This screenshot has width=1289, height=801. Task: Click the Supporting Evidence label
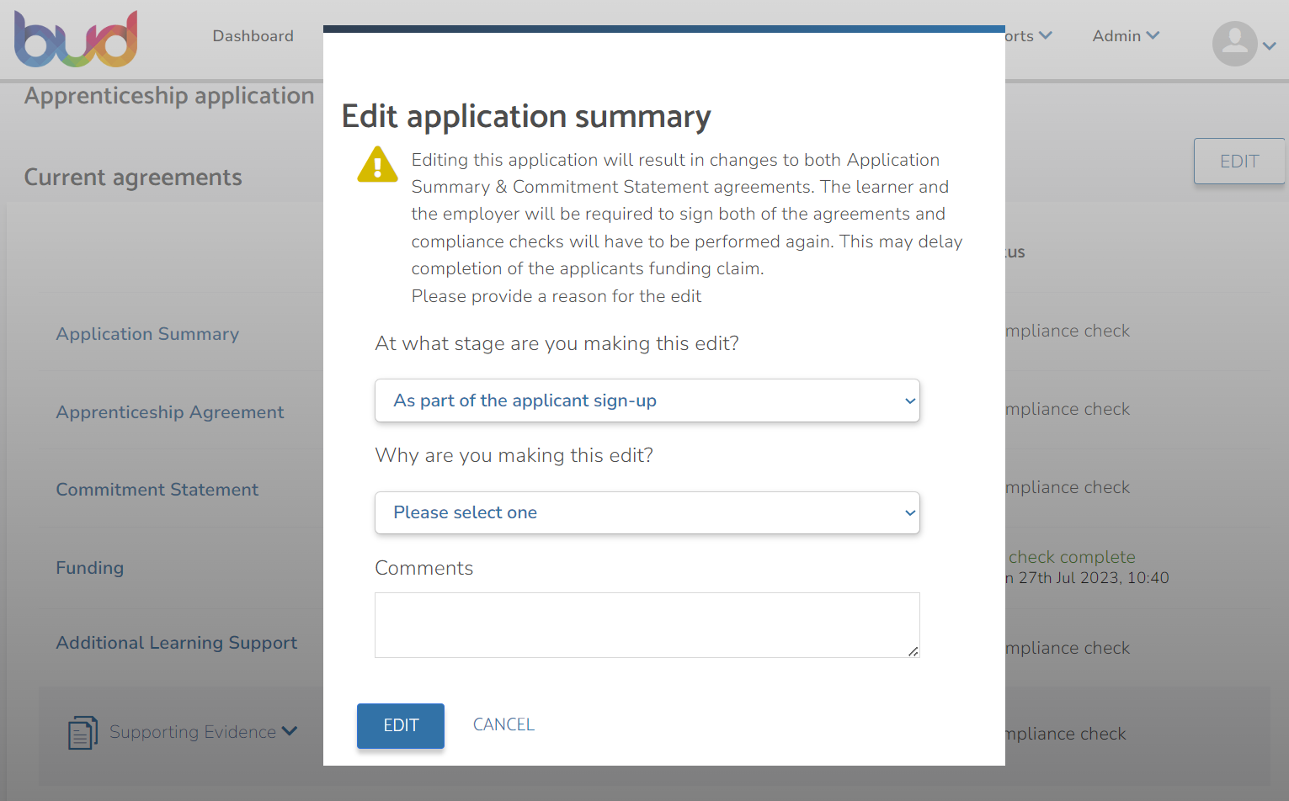[193, 732]
